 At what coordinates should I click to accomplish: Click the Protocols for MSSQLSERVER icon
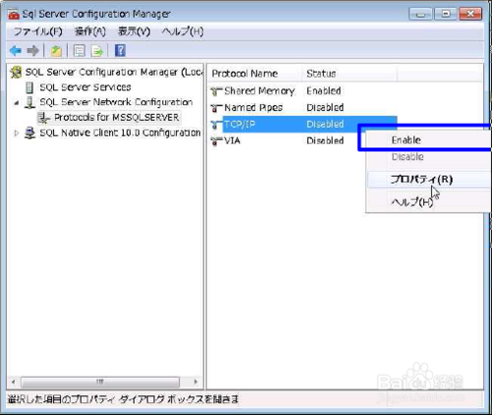pos(43,118)
